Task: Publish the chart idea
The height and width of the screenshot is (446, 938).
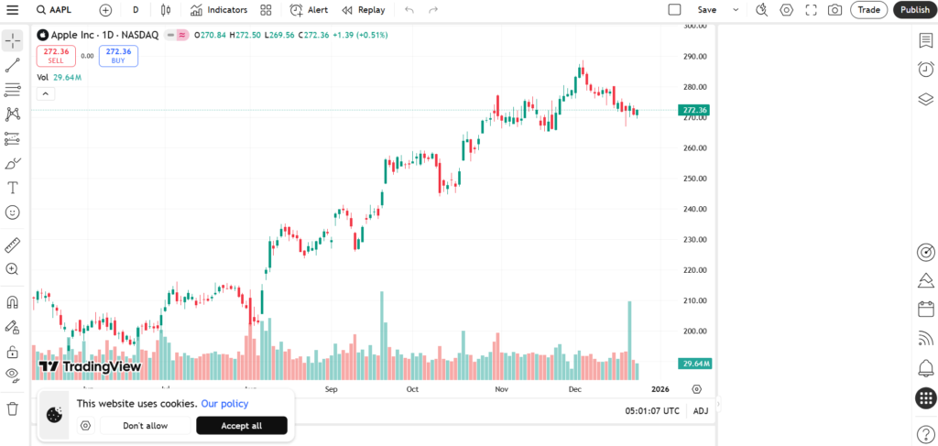Action: [x=915, y=9]
